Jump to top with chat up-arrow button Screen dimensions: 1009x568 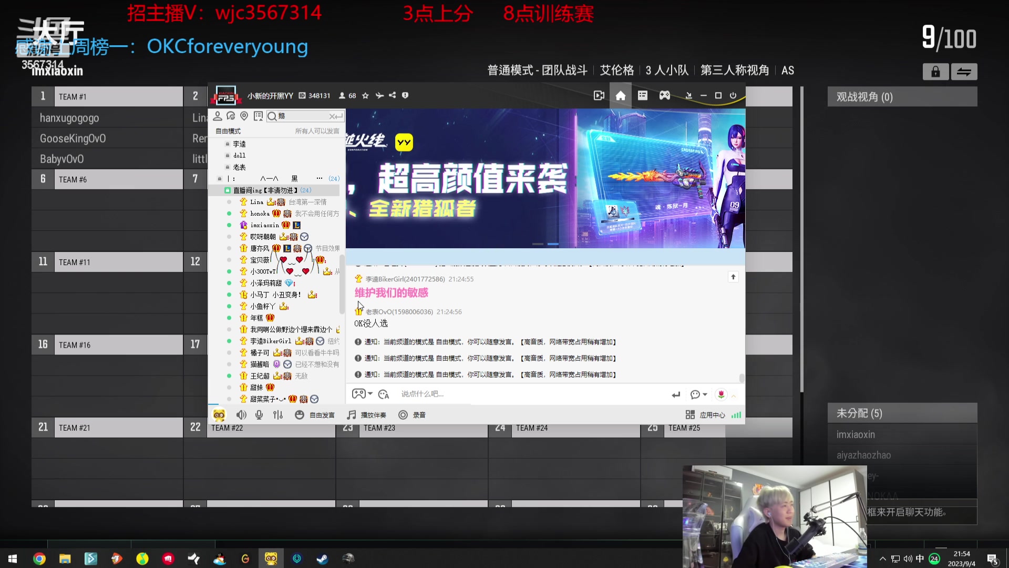[733, 277]
